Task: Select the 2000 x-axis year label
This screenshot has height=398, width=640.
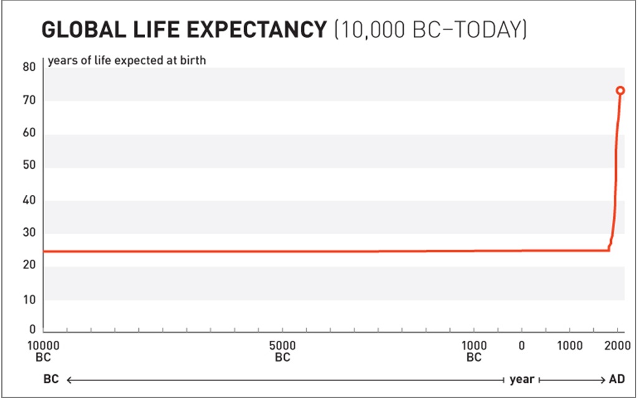Action: 616,346
